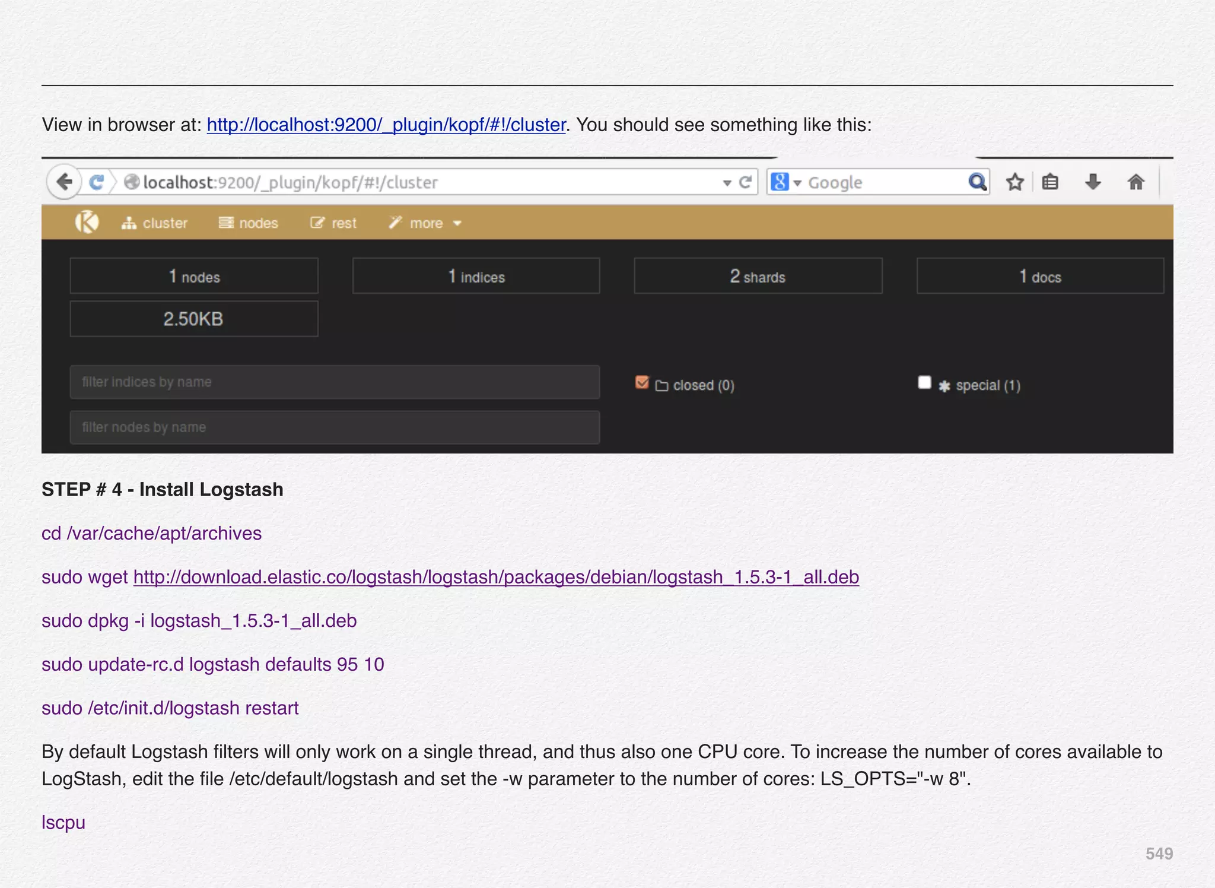The width and height of the screenshot is (1215, 888).
Task: Click the '1 docs' stat box
Action: pyautogui.click(x=1041, y=276)
